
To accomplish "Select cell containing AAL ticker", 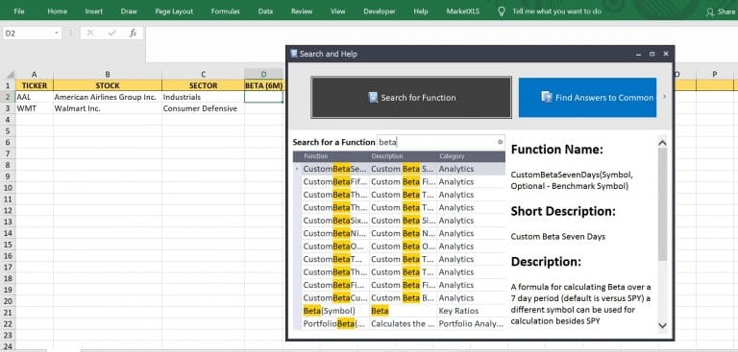I will (x=35, y=97).
